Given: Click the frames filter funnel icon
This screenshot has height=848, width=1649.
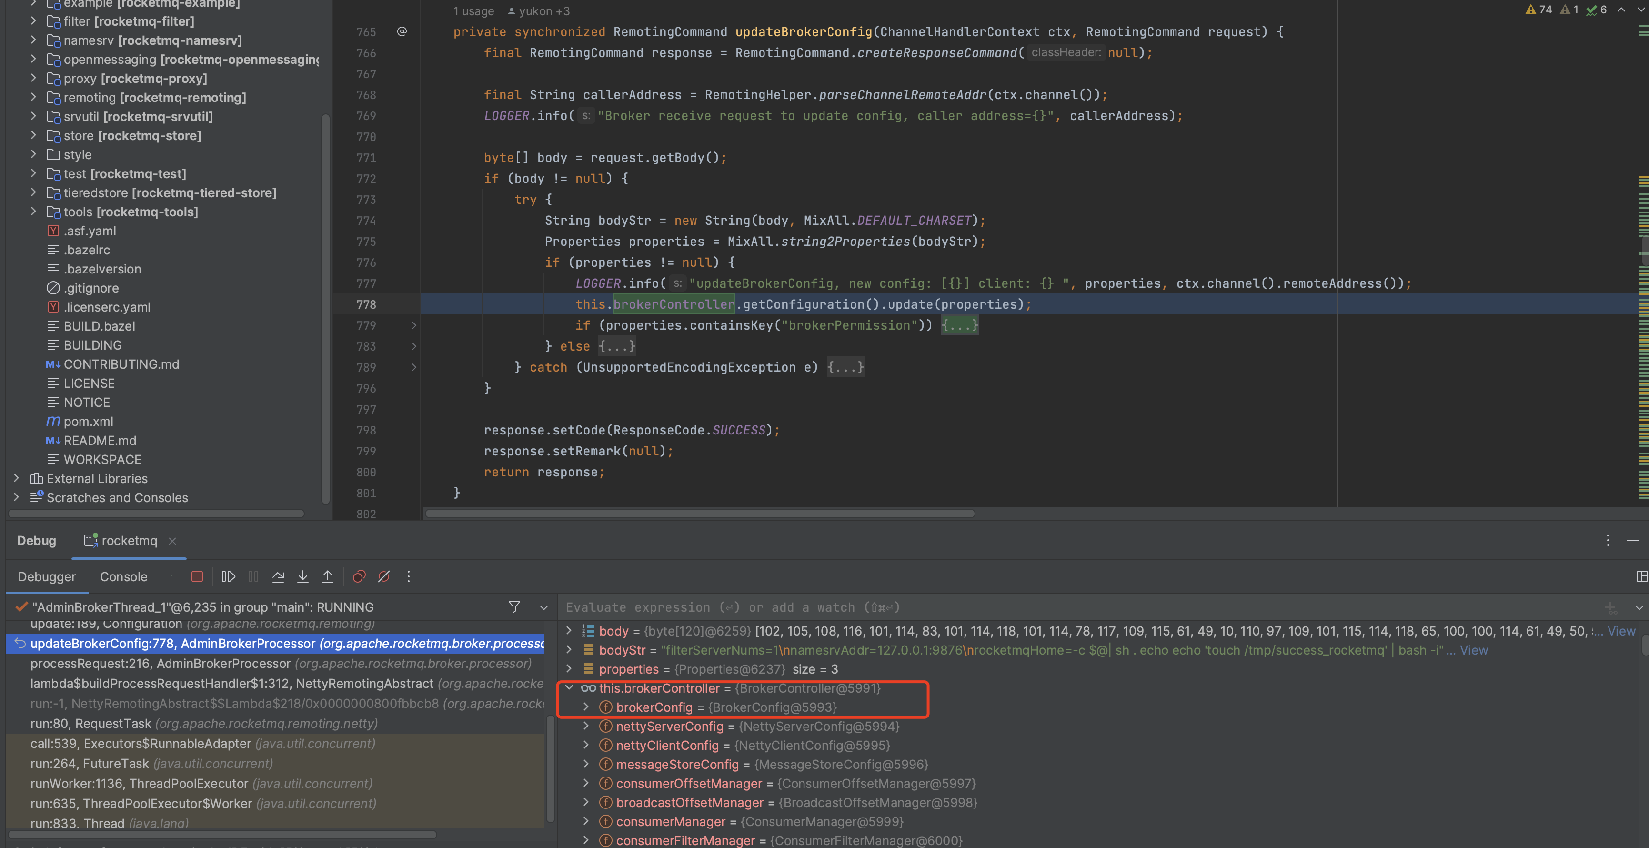Looking at the screenshot, I should tap(514, 606).
